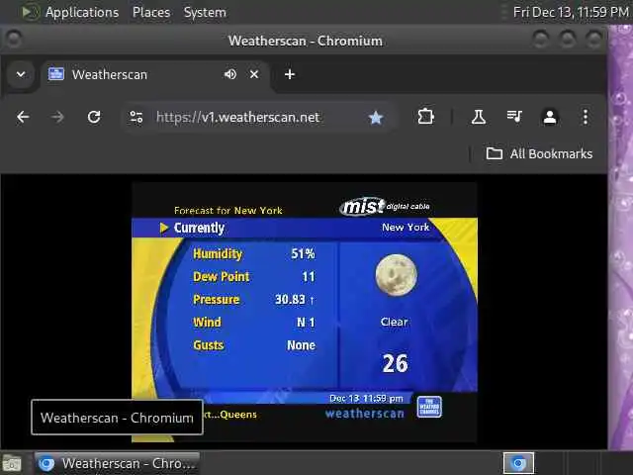Click the Wind label
Screen dimensions: 633x475
tap(207, 323)
